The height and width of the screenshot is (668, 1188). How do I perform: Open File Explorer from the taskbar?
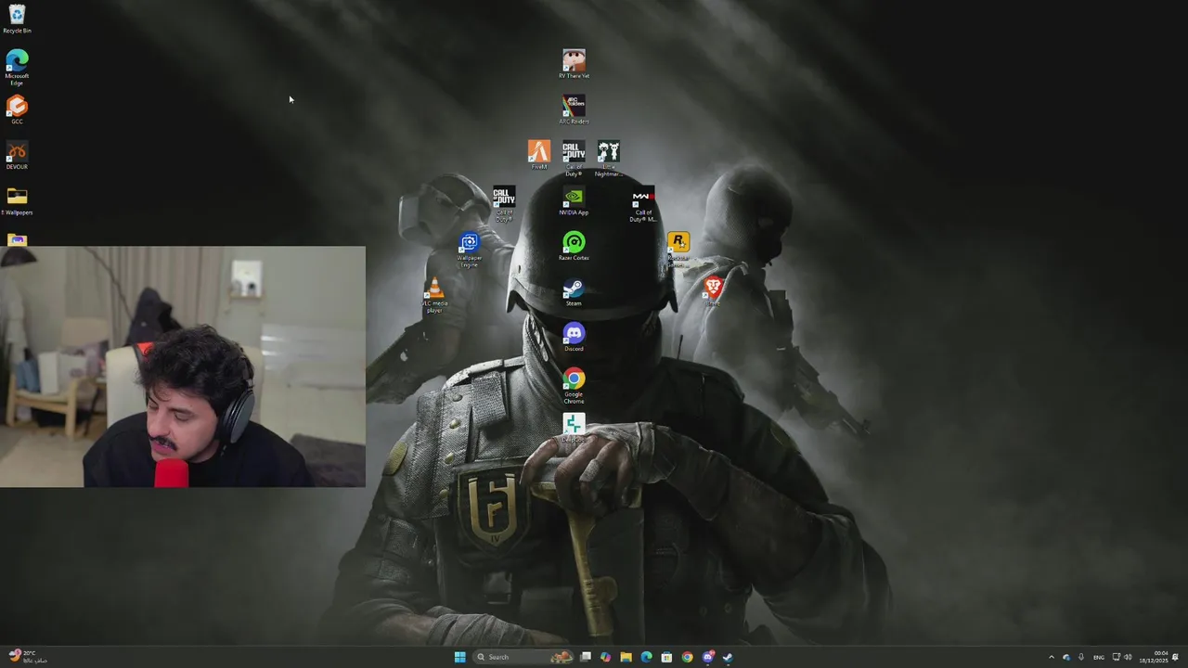[626, 657]
